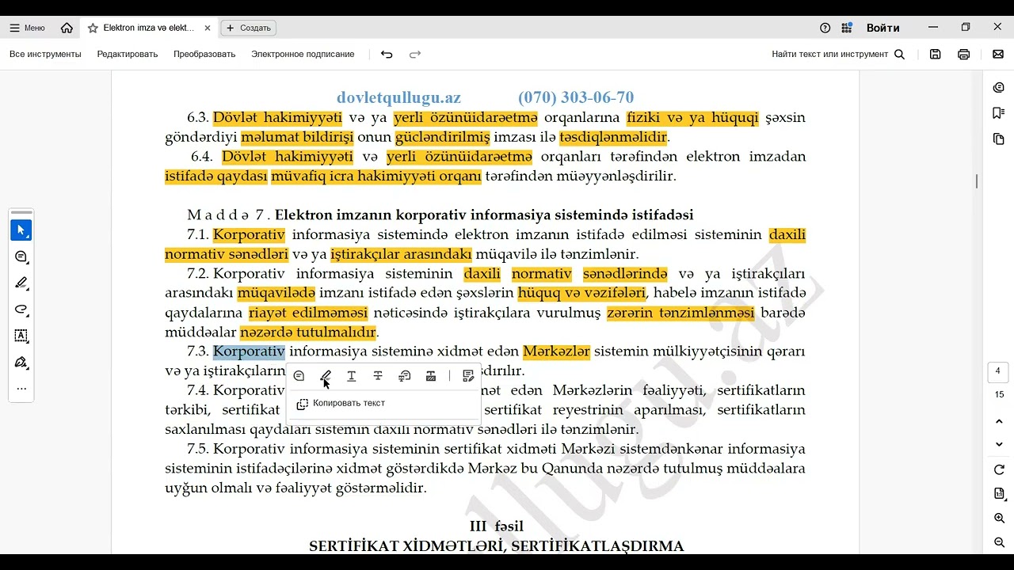Undo the last action
The image size is (1014, 570).
pos(387,55)
